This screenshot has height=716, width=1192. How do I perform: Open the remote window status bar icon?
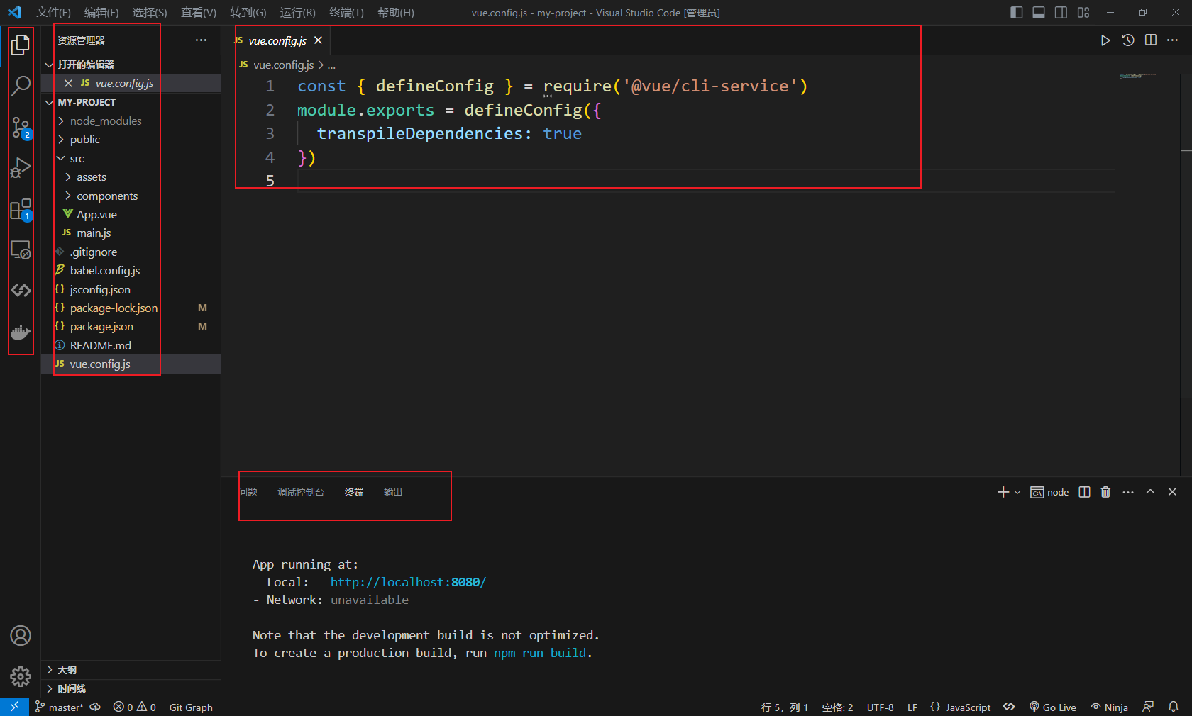click(x=14, y=707)
